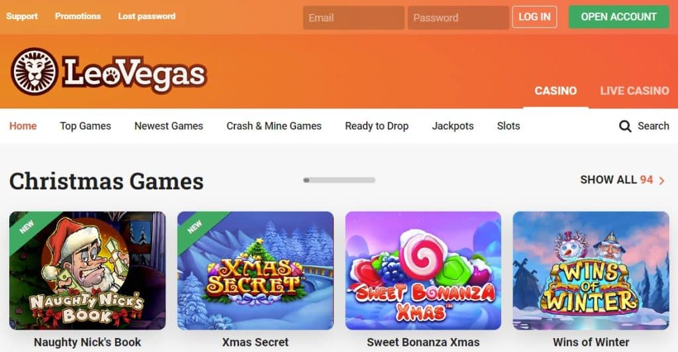Launch the Sweet Bonanza Xmas thumbnail

click(423, 271)
